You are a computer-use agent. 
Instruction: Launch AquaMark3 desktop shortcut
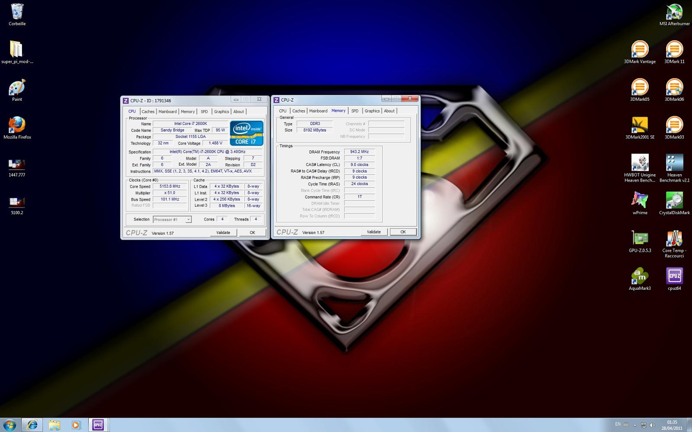point(640,279)
